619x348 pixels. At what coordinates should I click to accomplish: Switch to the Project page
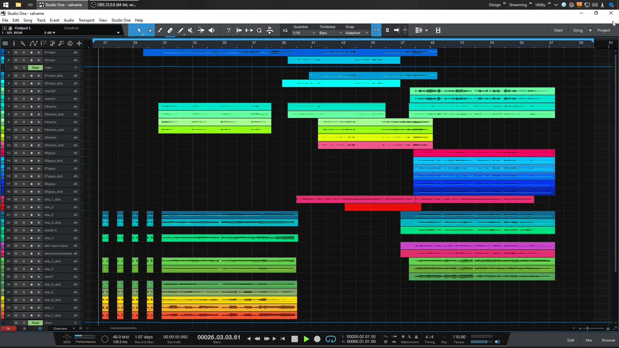[x=604, y=30]
